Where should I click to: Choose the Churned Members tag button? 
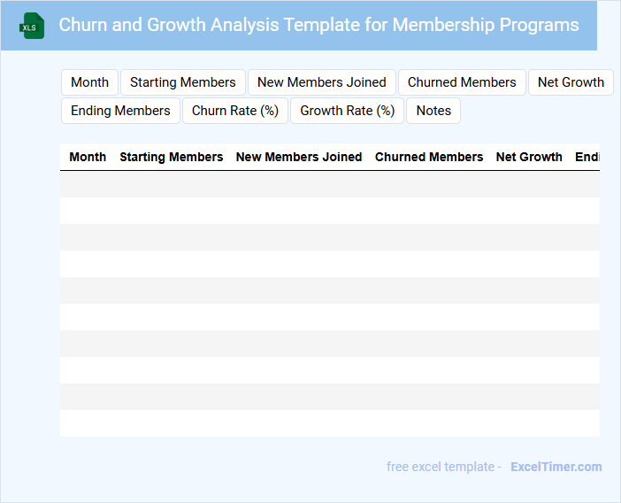click(x=461, y=82)
